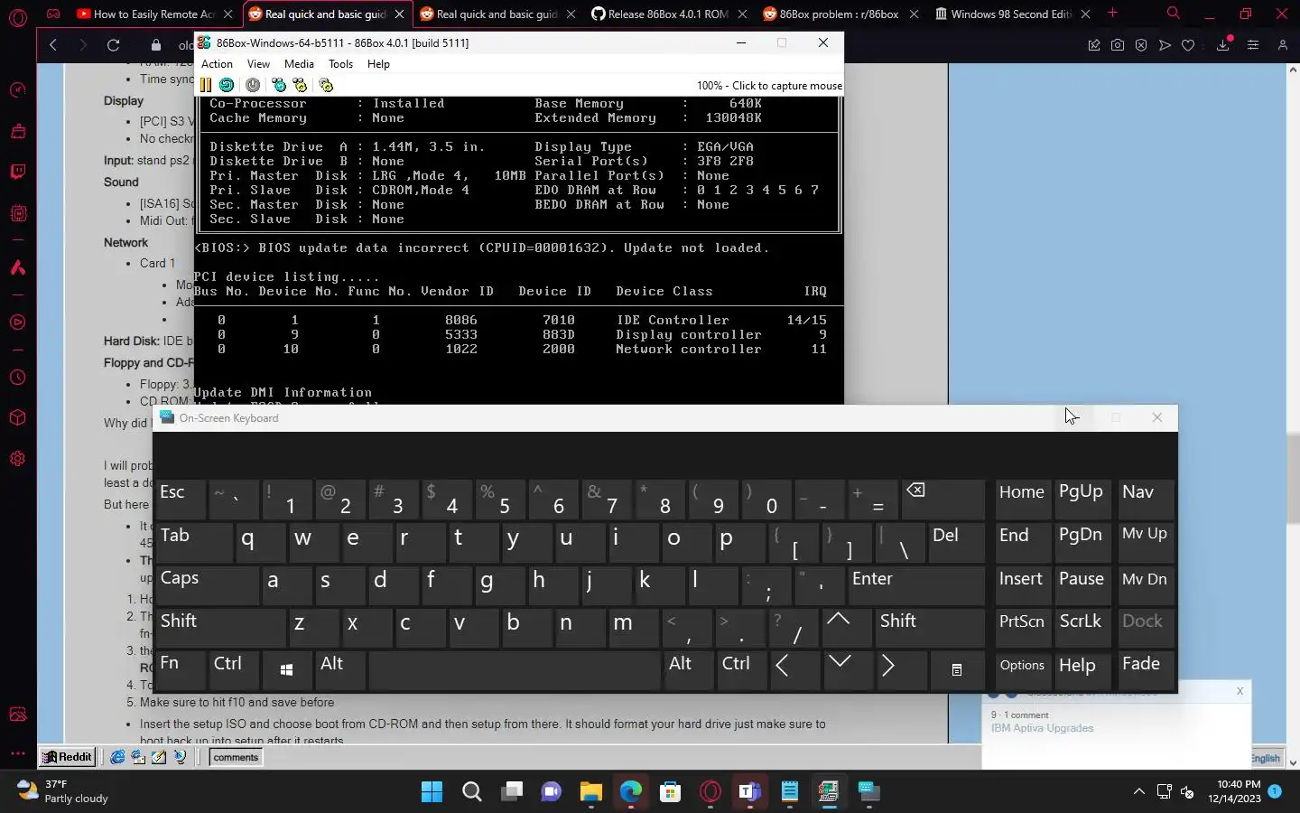This screenshot has width=1300, height=813.
Task: Go back in the Opera browser
Action: pyautogui.click(x=52, y=45)
